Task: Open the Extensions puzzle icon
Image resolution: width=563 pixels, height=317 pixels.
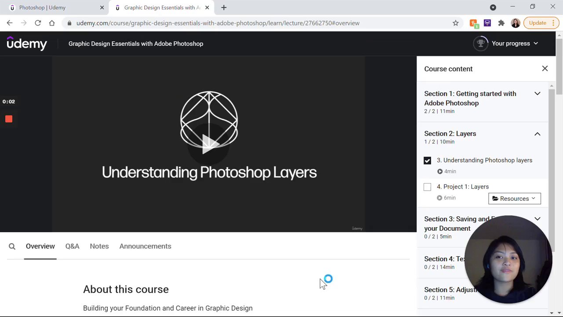Action: [x=501, y=23]
